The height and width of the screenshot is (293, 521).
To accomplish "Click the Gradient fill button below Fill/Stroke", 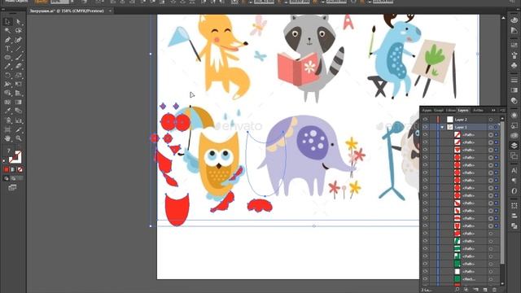I will click(x=13, y=170).
